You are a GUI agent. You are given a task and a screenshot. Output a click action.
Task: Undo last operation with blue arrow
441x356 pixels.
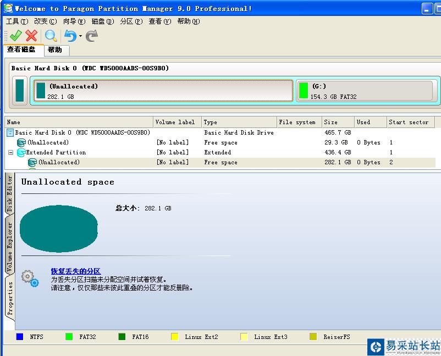coord(70,36)
